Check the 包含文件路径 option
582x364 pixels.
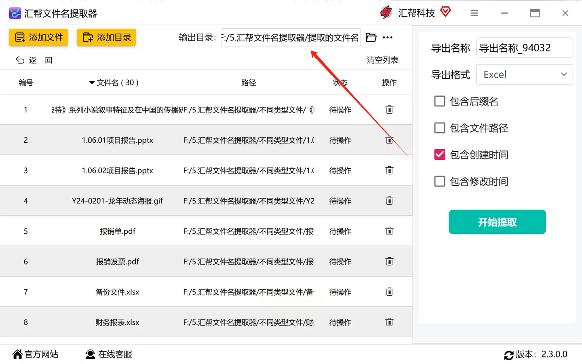tap(439, 128)
